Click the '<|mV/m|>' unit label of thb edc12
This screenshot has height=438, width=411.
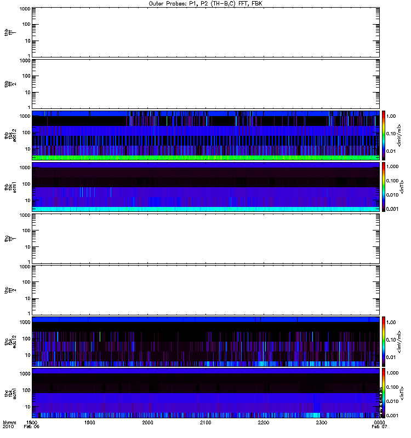coord(399,135)
